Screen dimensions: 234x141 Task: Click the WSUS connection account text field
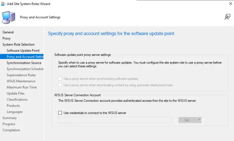tap(115, 120)
